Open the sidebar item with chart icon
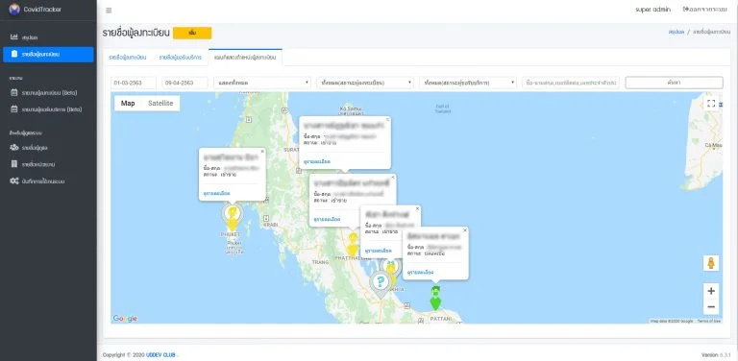Screen dimensions: 738x361 [x=48, y=37]
